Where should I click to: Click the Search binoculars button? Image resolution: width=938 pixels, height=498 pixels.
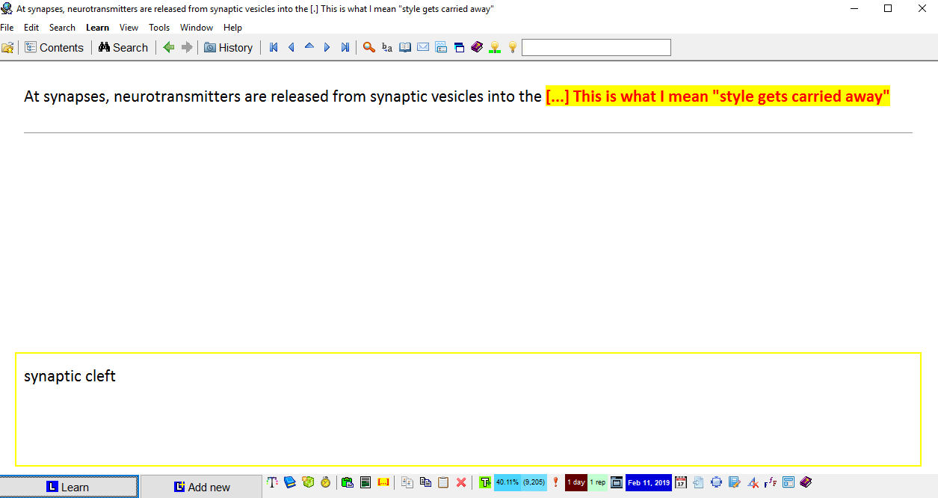[x=123, y=47]
